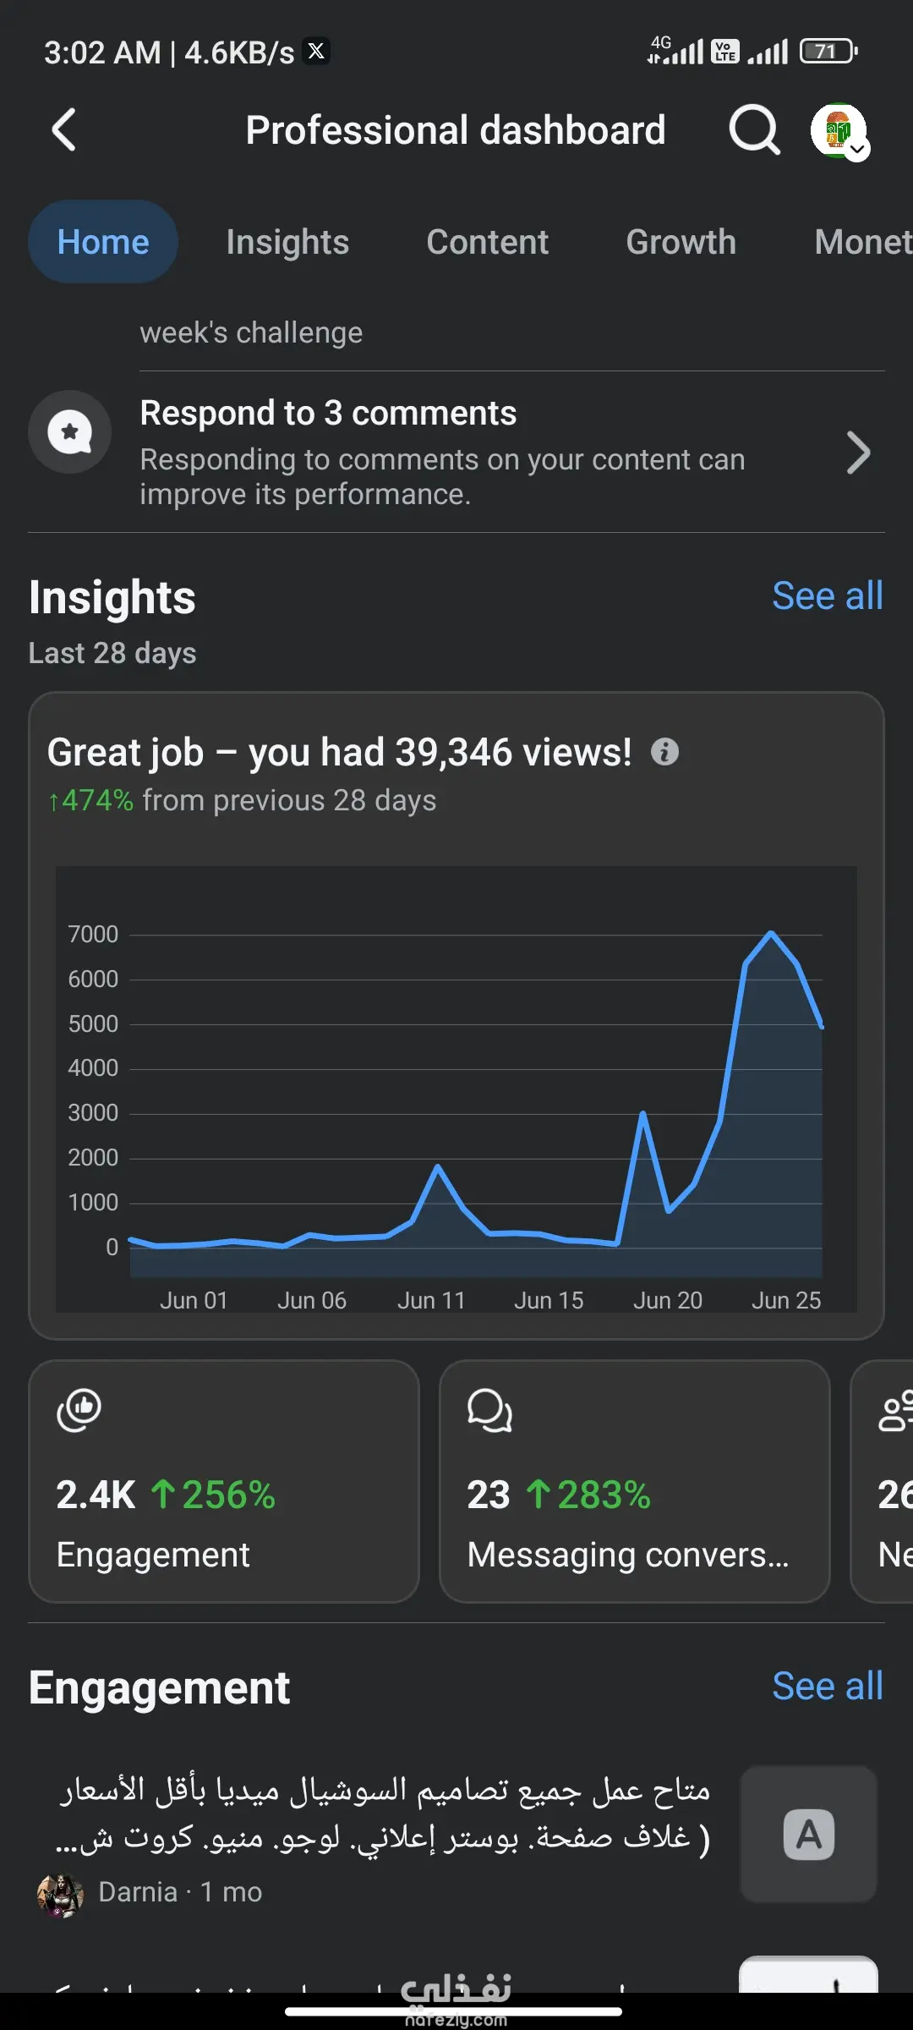Open the Engagement 2.4K stat card
Image resolution: width=913 pixels, height=2030 pixels.
[224, 1481]
